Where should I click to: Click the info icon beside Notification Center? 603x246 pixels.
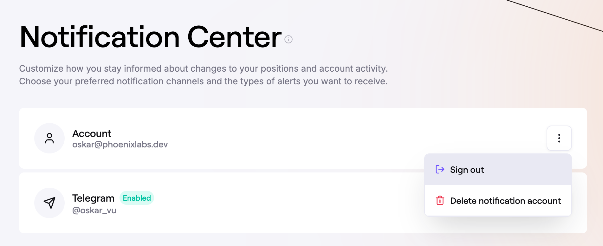[x=289, y=39]
